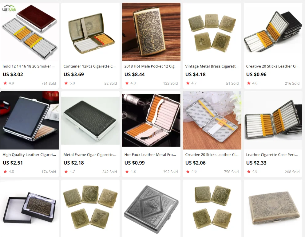Open the 'hold 12 14 16 18 20 Smoker' listing title
The height and width of the screenshot is (237, 305).
click(x=29, y=66)
